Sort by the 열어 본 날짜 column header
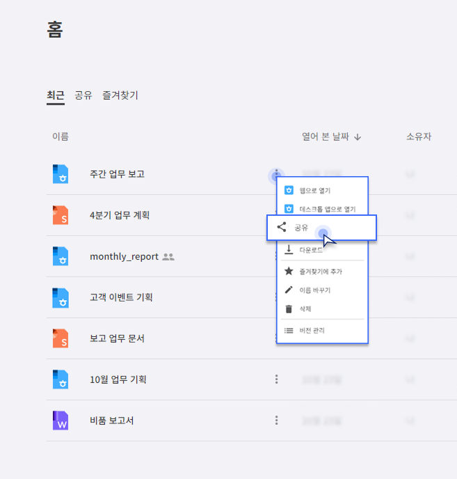Image resolution: width=457 pixels, height=479 pixels. (x=326, y=136)
